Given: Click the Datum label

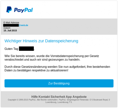Looking at the screenshot, I should 7,28.
